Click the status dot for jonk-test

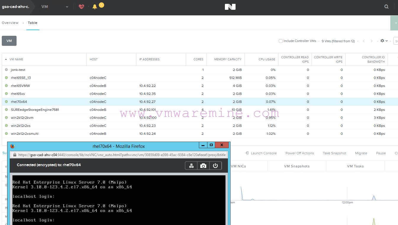click(6, 70)
